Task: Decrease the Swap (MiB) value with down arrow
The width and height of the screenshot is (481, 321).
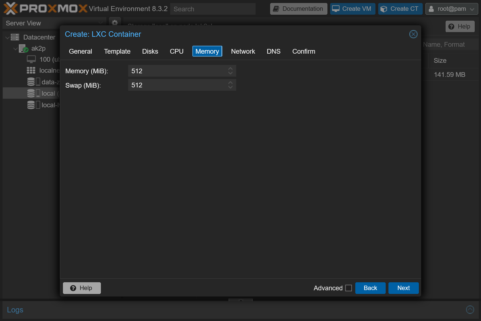Action: (230, 87)
